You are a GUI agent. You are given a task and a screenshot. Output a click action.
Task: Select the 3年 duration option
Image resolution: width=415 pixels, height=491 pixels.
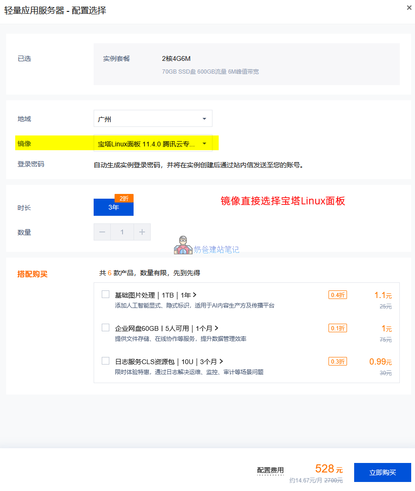point(113,207)
